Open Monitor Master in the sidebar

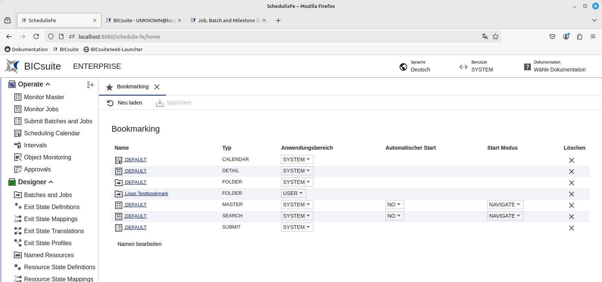point(44,97)
